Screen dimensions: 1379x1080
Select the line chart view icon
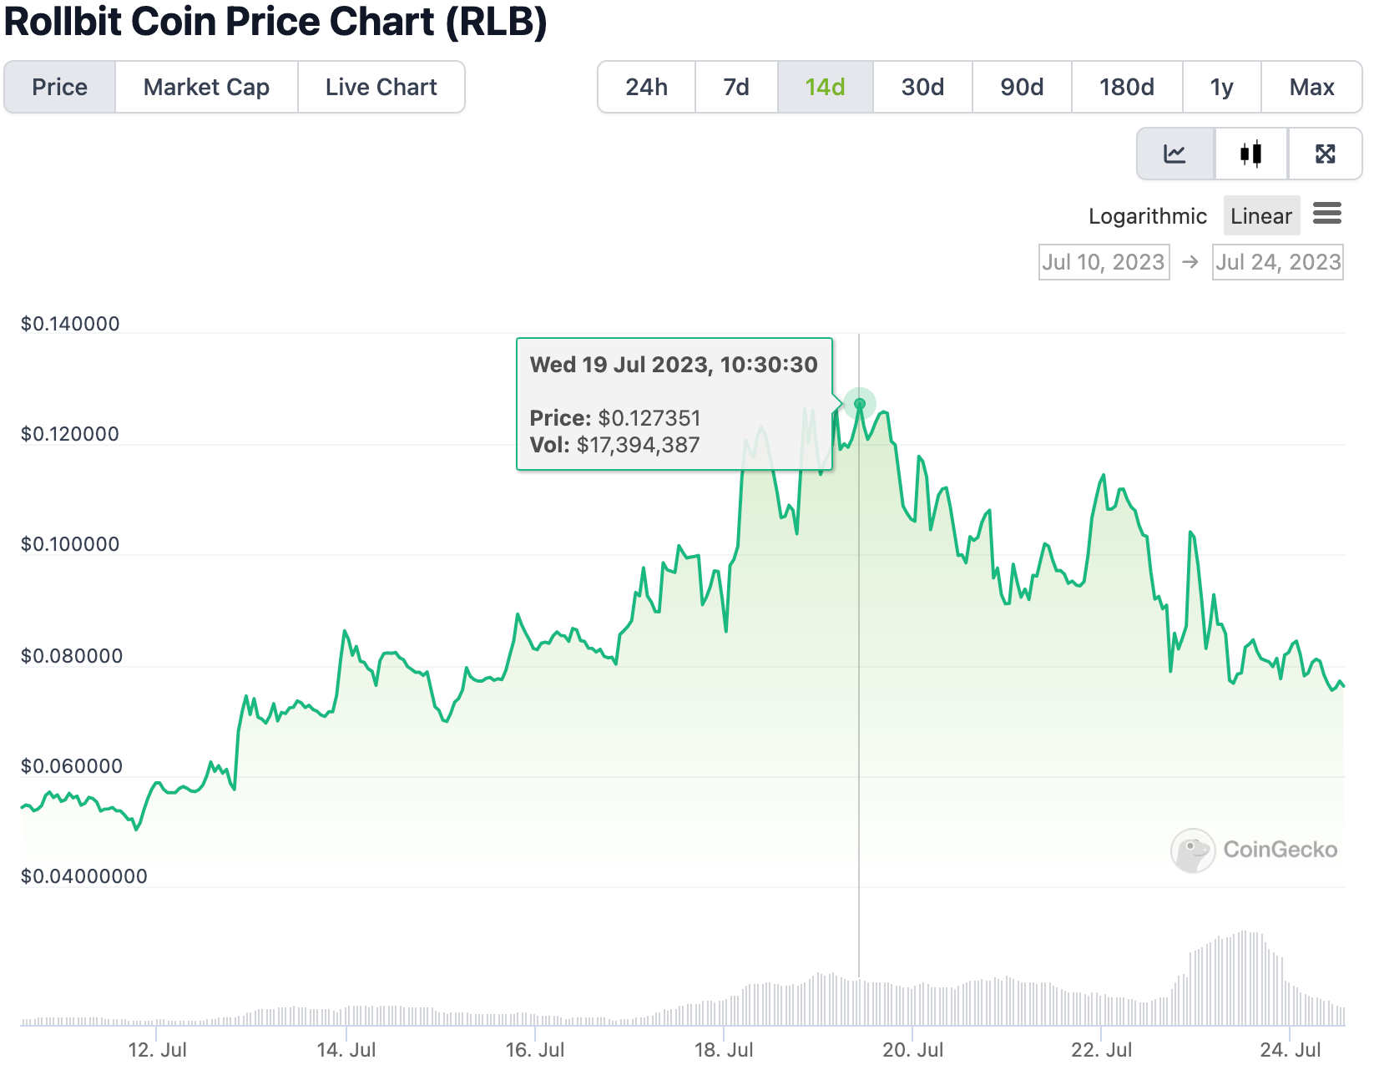point(1175,154)
